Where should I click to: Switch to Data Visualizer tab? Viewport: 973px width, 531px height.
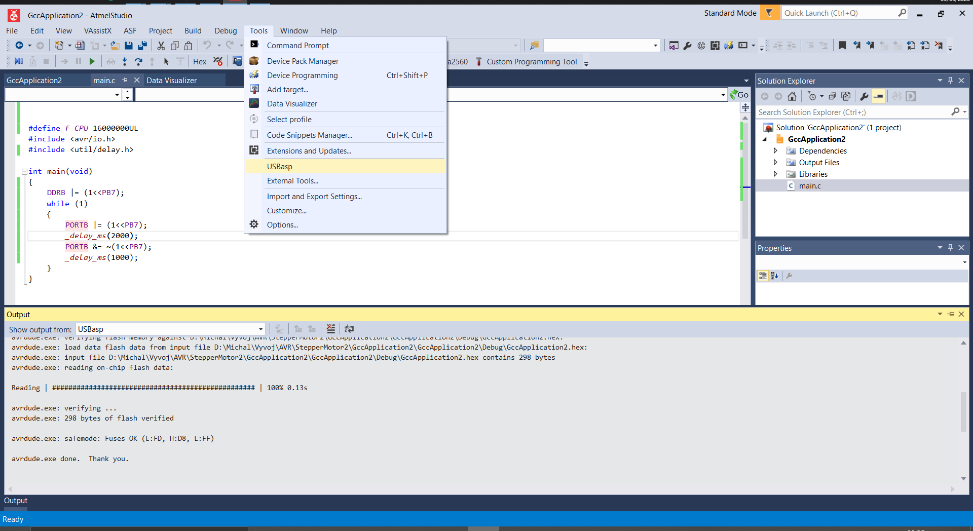tap(171, 81)
